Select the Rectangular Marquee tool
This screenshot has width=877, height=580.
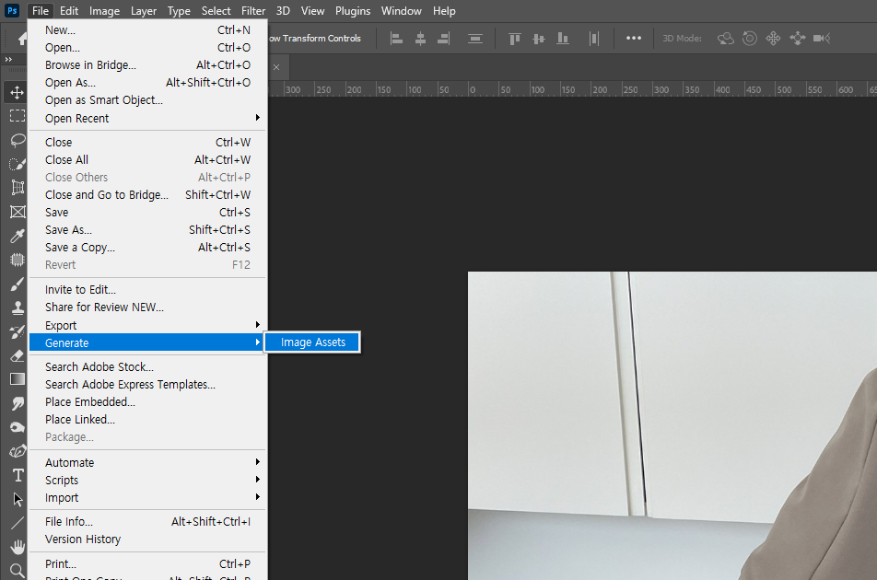[x=17, y=116]
